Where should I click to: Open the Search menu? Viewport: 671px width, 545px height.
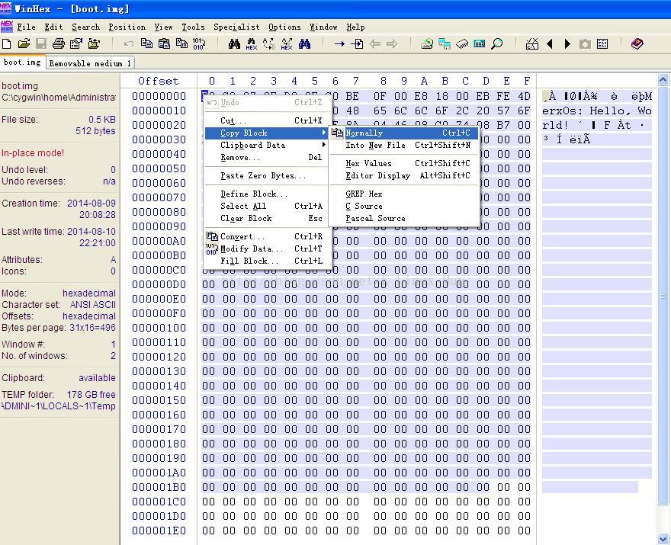point(85,27)
